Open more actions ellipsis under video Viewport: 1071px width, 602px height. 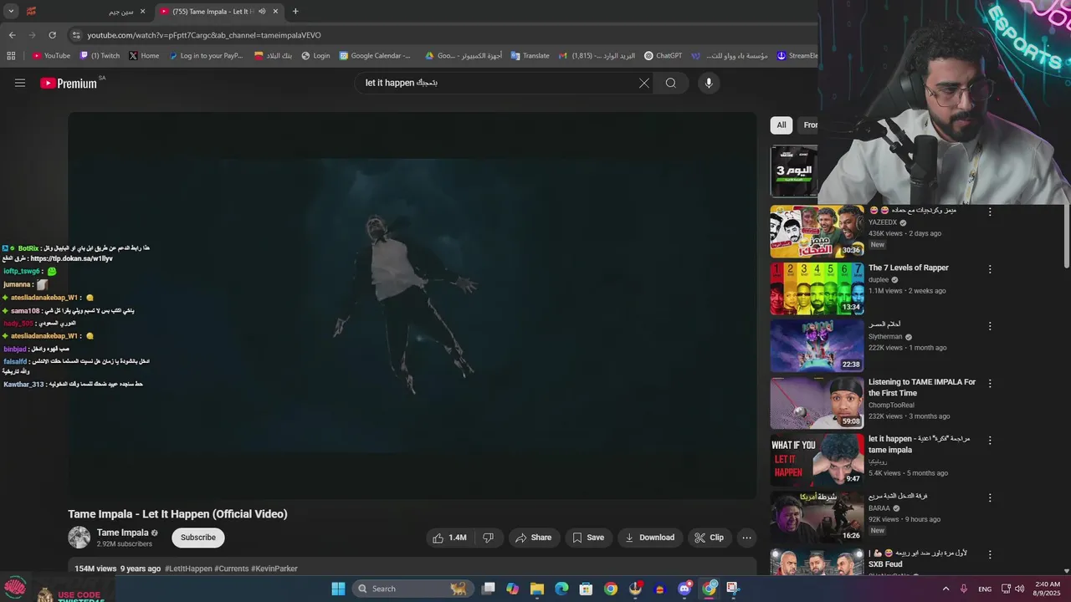(746, 538)
